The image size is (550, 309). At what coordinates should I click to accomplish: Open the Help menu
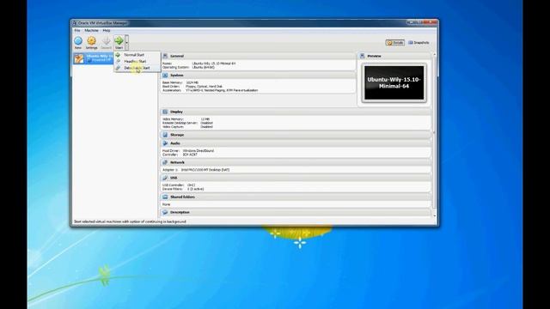(x=107, y=31)
